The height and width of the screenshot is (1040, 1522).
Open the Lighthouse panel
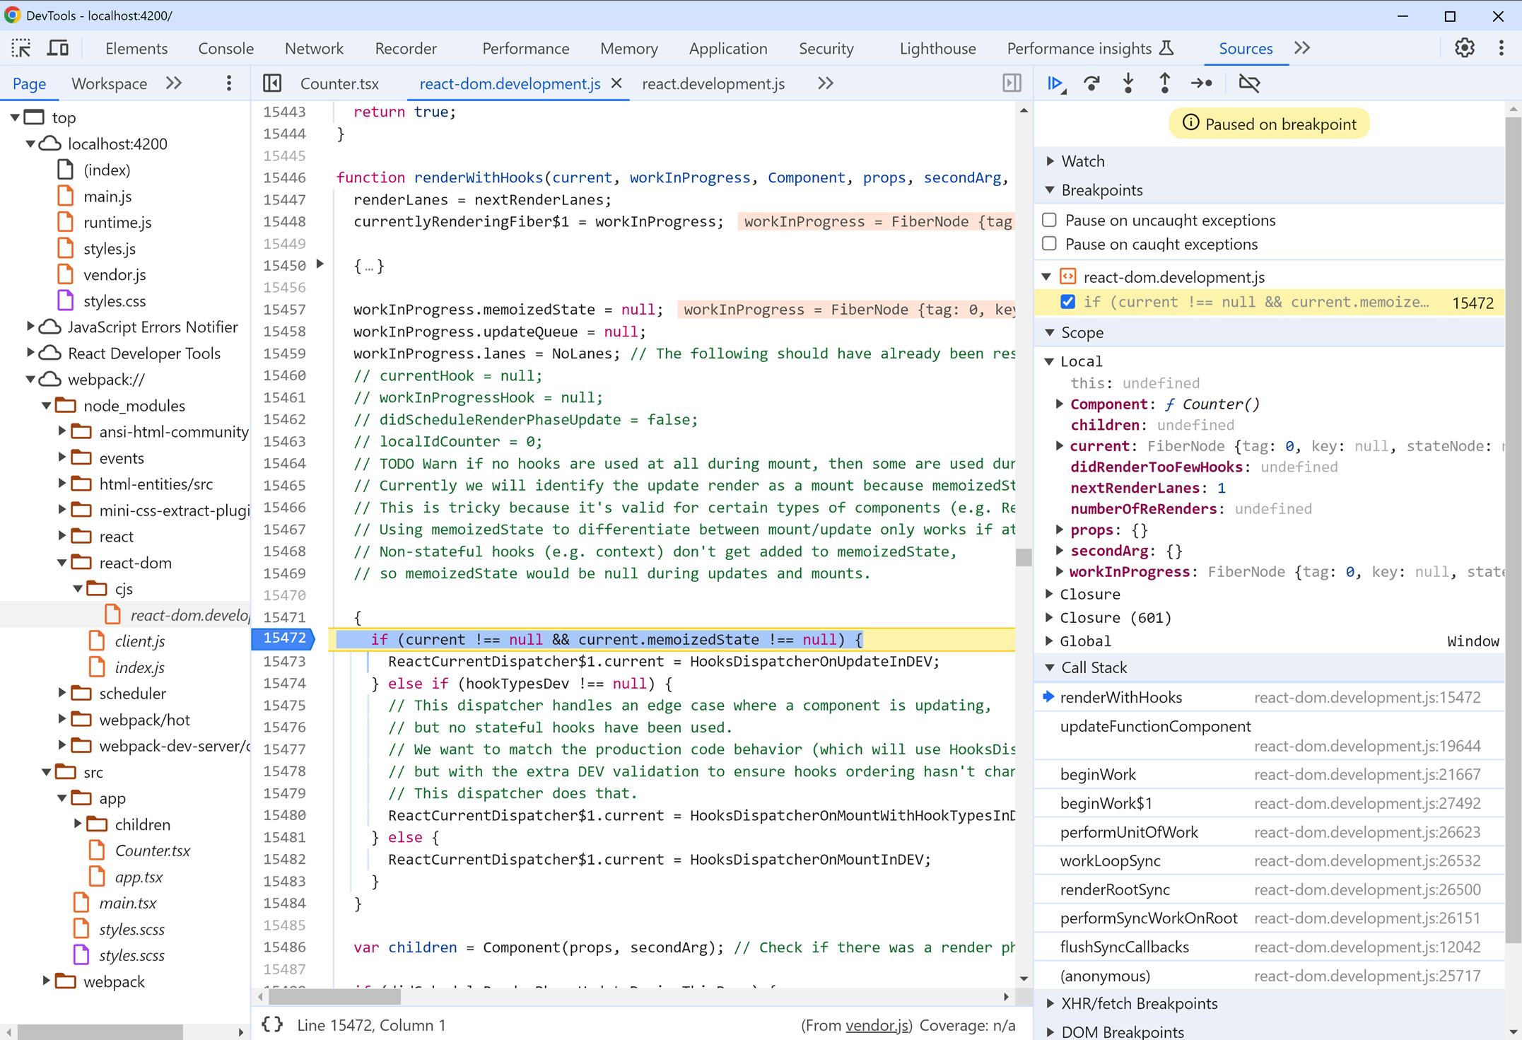point(937,48)
